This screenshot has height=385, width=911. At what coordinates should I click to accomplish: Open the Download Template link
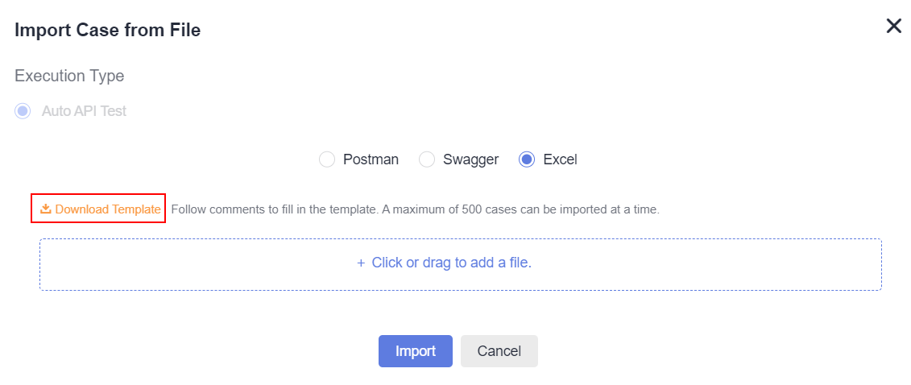tap(100, 209)
